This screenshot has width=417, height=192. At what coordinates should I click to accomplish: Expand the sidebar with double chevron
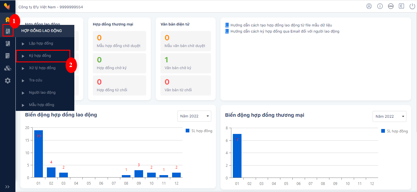(8, 187)
